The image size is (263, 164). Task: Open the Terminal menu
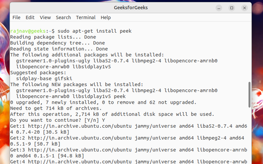(x=86, y=18)
